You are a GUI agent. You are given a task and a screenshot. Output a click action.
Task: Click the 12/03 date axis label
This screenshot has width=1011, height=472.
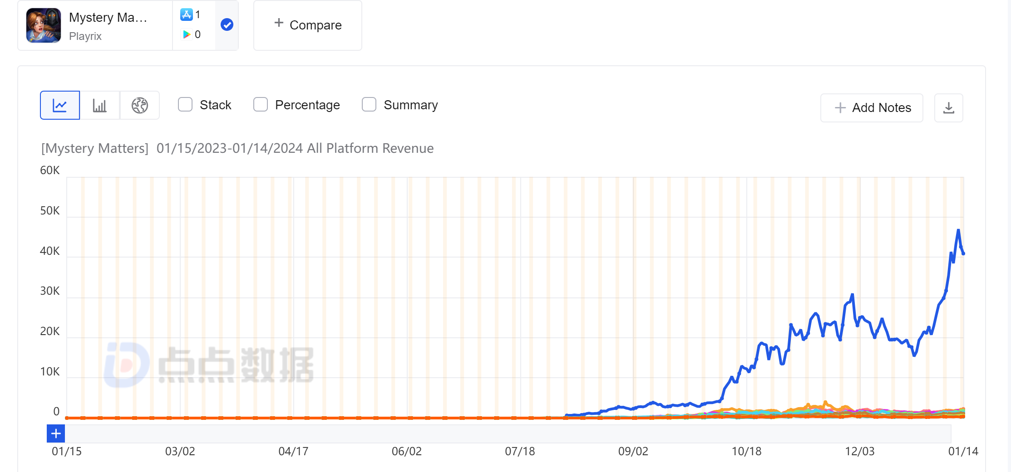[859, 452]
